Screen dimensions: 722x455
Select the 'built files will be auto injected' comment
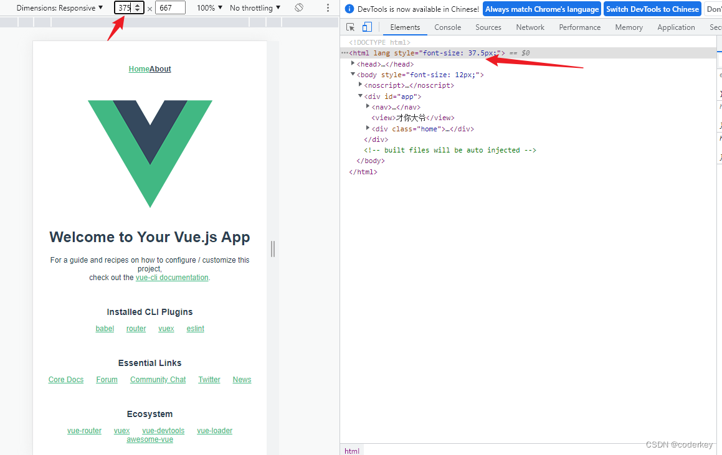450,150
